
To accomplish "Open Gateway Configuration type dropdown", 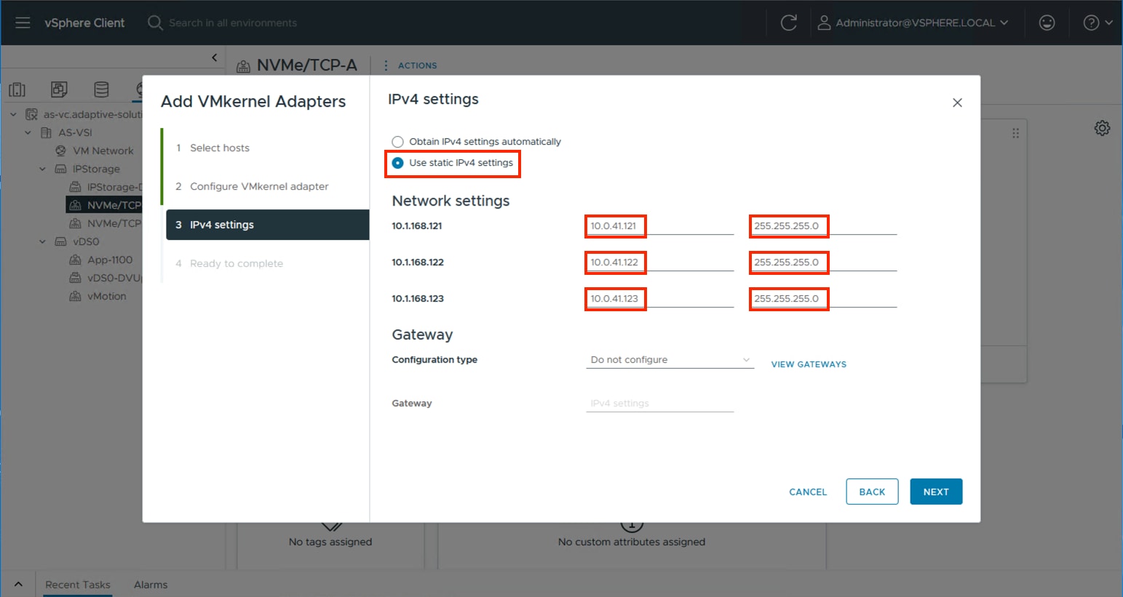I will pos(670,360).
